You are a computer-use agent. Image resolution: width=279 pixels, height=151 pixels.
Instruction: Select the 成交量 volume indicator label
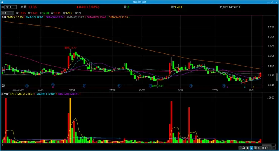point(5,94)
